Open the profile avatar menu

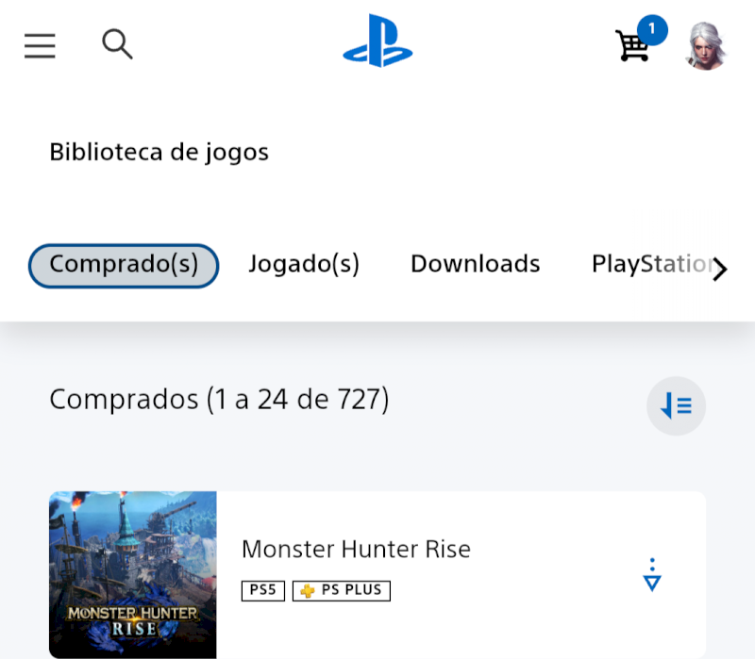(706, 45)
